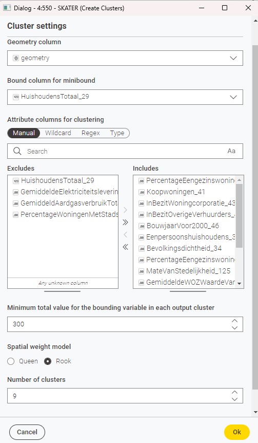Switch to the Type selection tab
The height and width of the screenshot is (443, 258).
coord(117,133)
